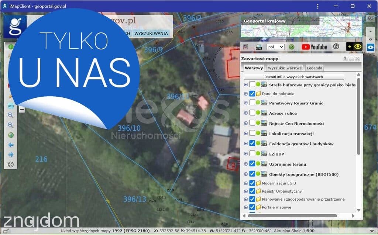Go to next map view arrow
The image size is (378, 235).
coord(11,155)
